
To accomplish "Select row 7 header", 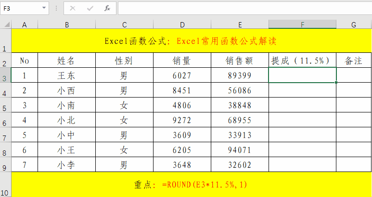I will [5, 135].
